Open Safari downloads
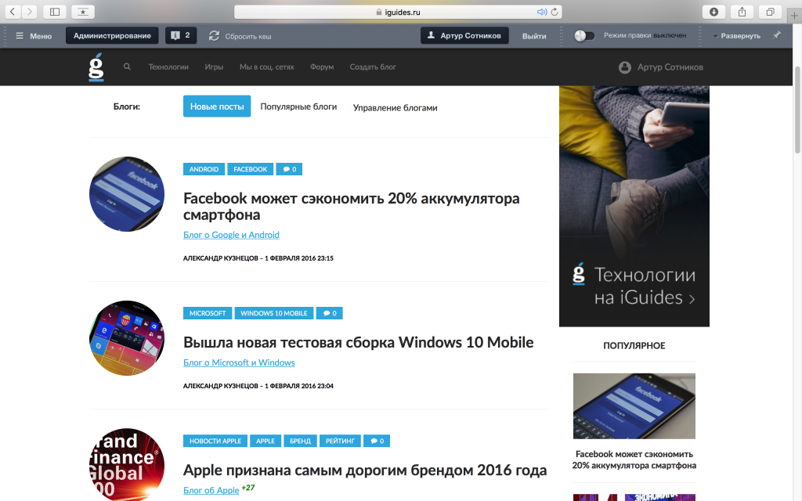The image size is (802, 501). point(713,12)
